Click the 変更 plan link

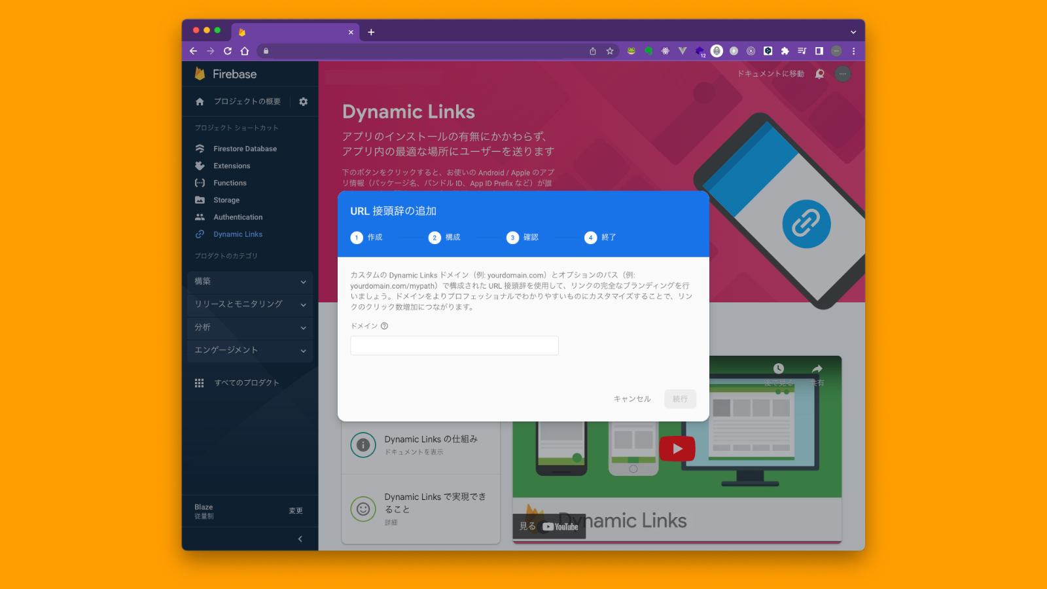[x=296, y=510]
